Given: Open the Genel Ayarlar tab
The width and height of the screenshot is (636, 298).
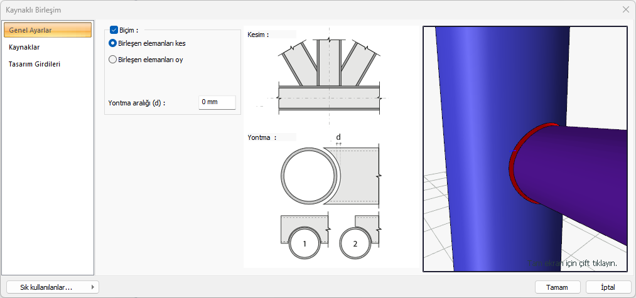Looking at the screenshot, I should [x=48, y=30].
